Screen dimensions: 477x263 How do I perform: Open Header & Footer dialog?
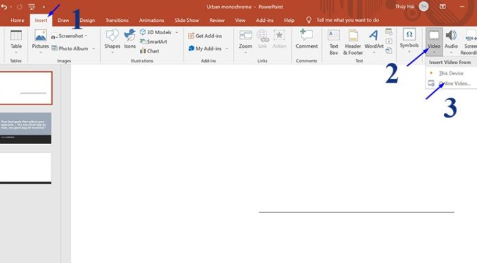(x=353, y=42)
